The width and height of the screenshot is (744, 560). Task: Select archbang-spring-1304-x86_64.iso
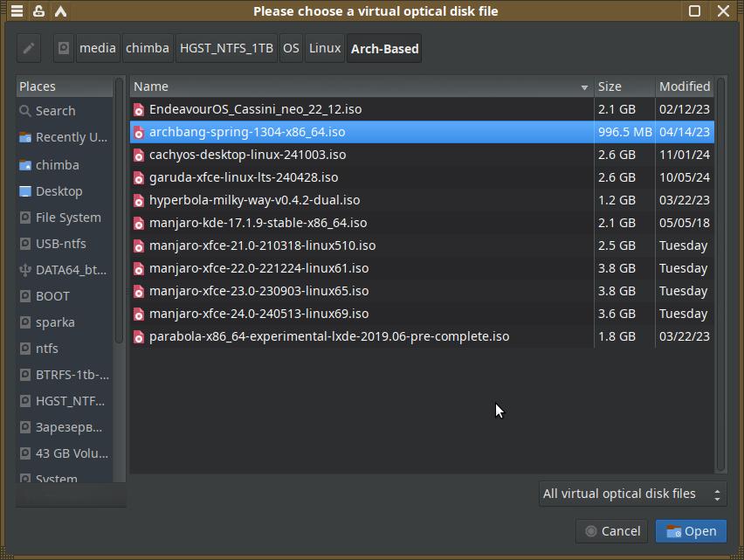[x=422, y=132]
